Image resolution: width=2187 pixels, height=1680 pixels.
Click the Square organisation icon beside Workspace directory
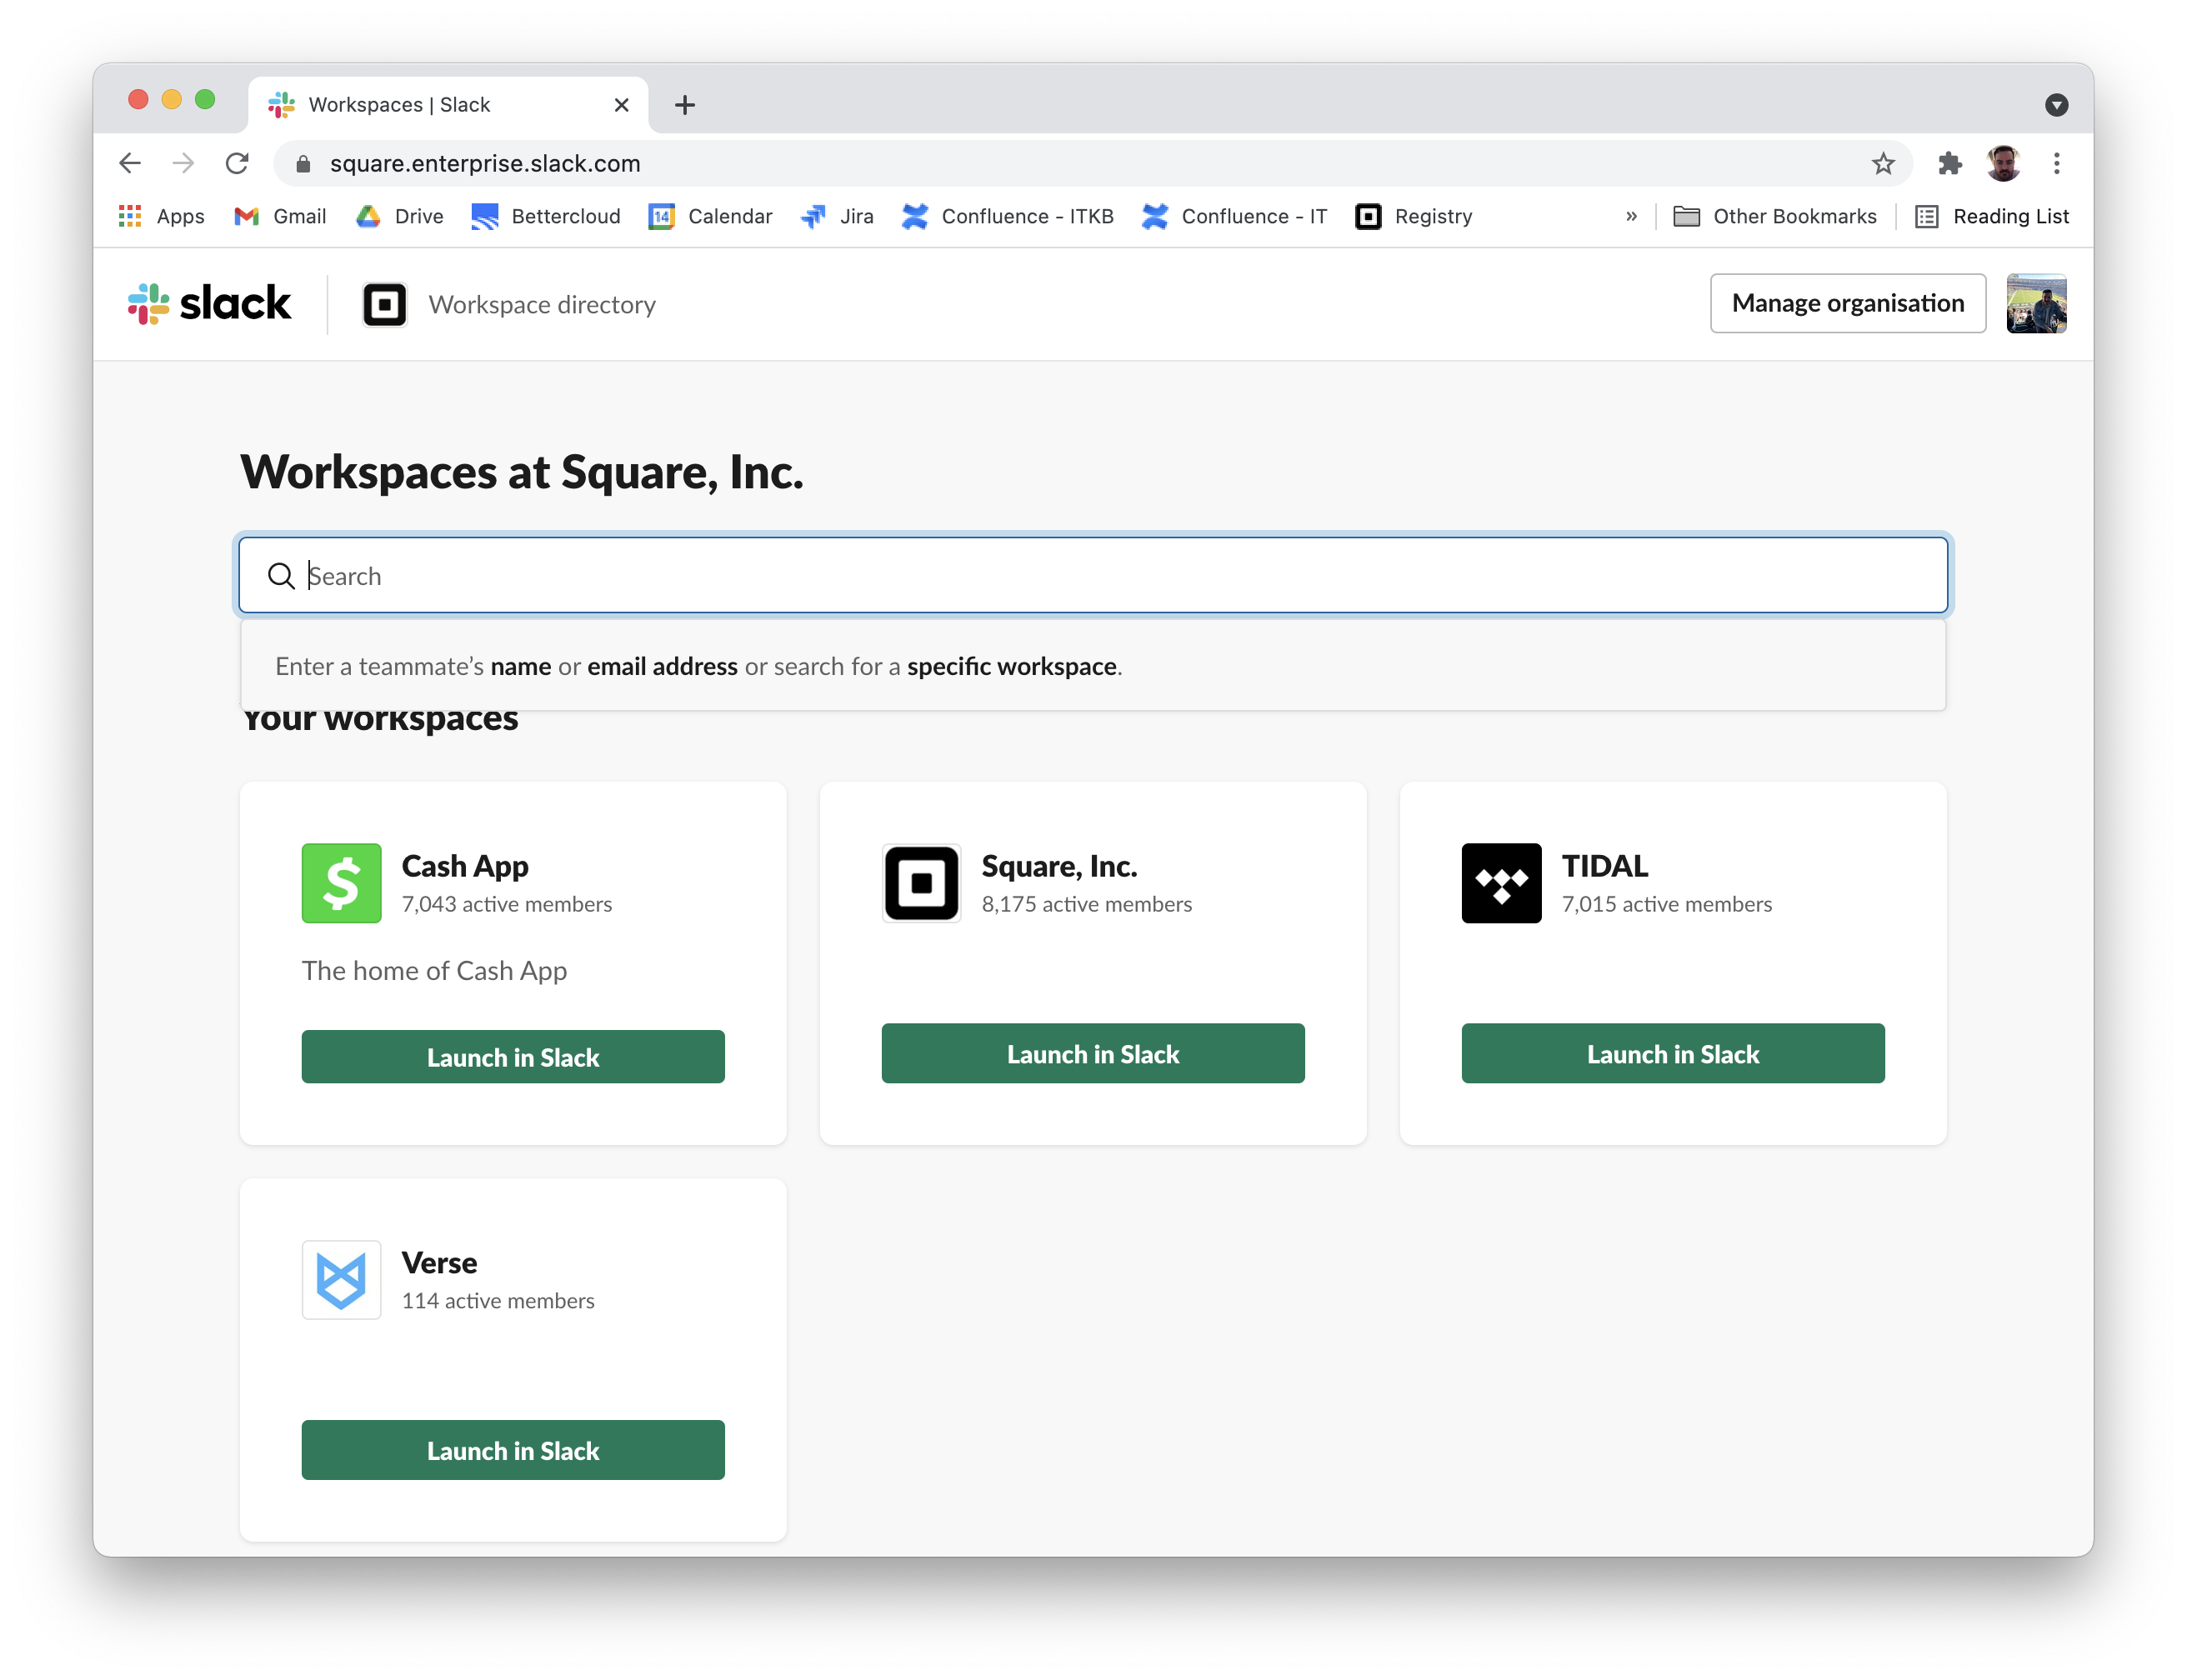click(x=384, y=304)
